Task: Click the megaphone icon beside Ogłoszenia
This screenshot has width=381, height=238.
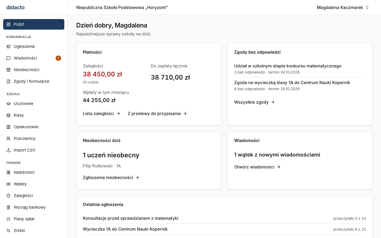Action: [8, 47]
